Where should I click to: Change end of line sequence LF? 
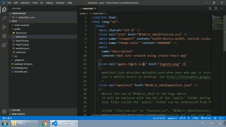pyautogui.click(x=189, y=118)
